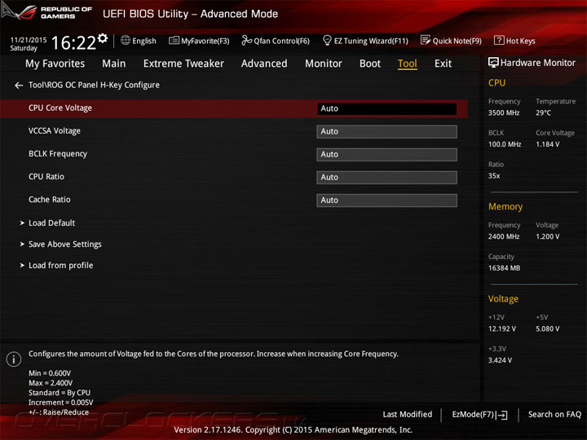This screenshot has height=440, width=587.
Task: Click the Hardware Monitor heading
Action: [x=537, y=63]
